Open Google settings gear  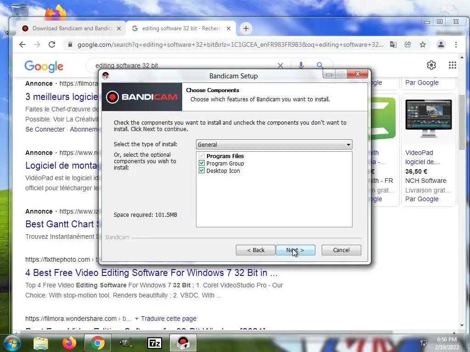click(431, 65)
